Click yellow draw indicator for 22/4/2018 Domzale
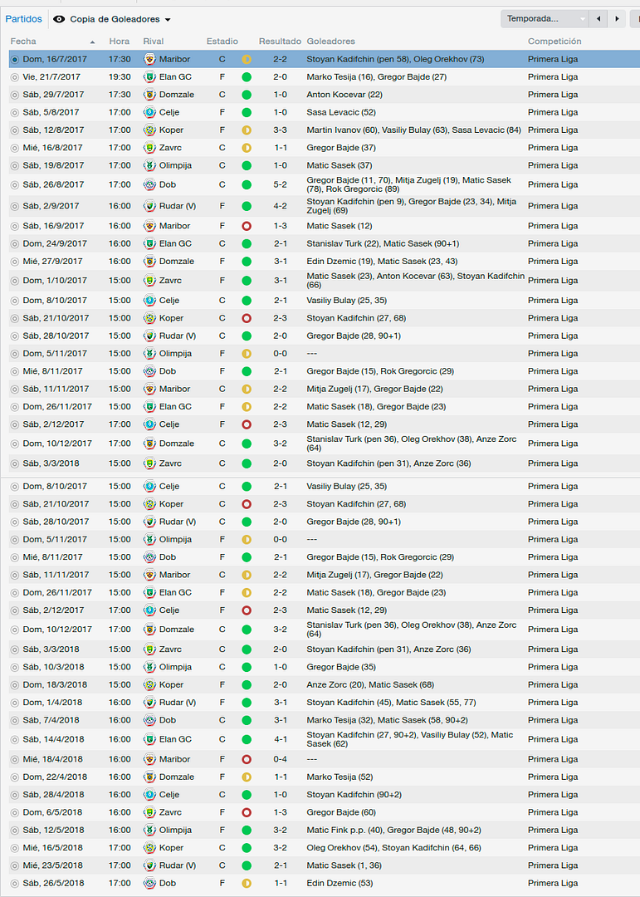 click(x=247, y=777)
